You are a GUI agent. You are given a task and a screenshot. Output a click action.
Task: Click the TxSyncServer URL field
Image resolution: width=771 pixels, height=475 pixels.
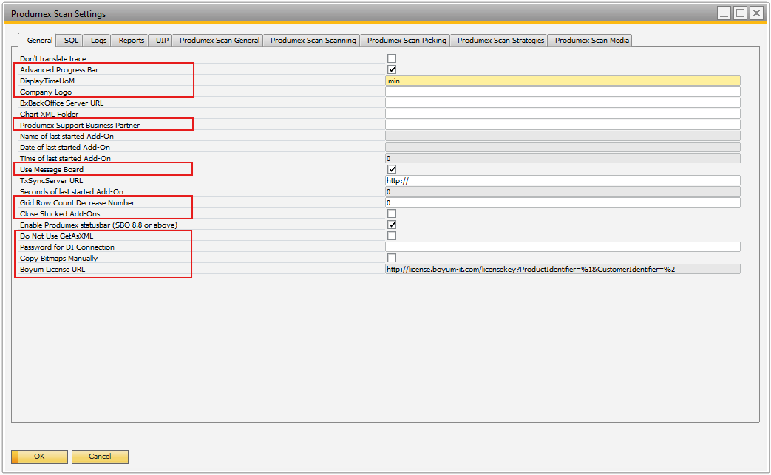click(x=563, y=181)
